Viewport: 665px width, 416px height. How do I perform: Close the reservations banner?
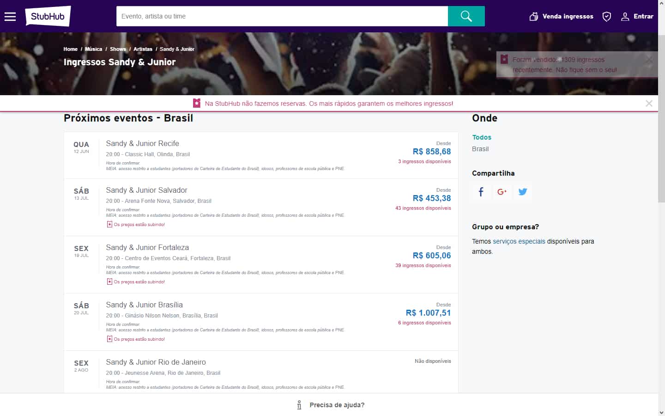649,104
